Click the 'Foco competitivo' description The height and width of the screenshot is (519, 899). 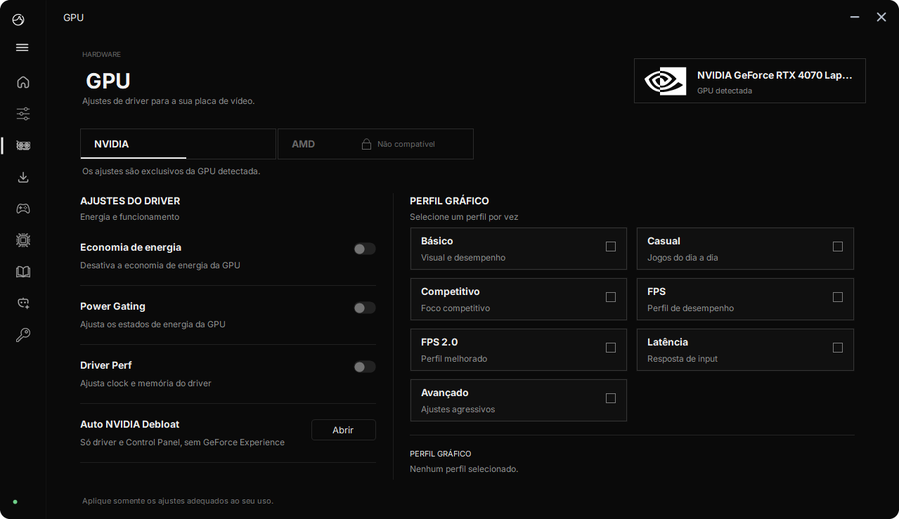(x=455, y=308)
